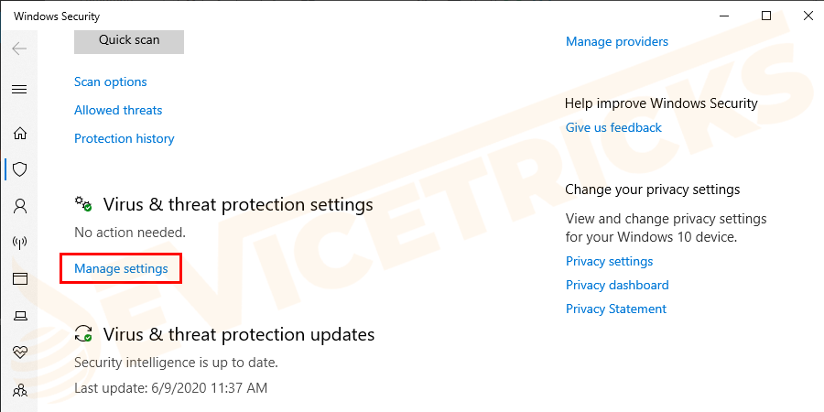Image resolution: width=824 pixels, height=412 pixels.
Task: Read the Privacy Statement link
Action: click(x=616, y=309)
